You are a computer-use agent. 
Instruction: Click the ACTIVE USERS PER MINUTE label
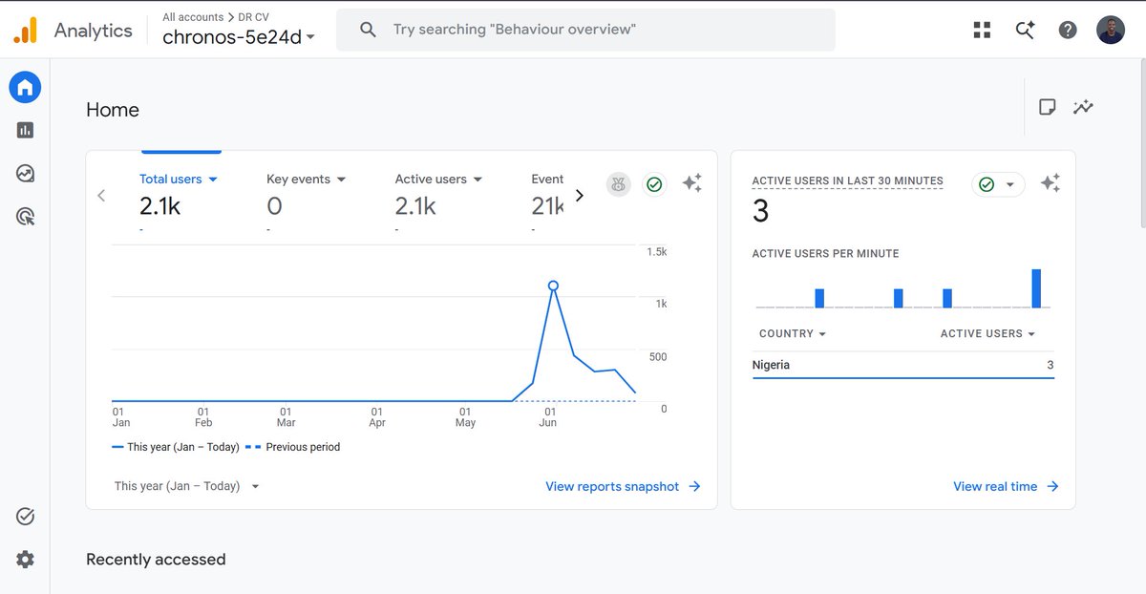(826, 254)
